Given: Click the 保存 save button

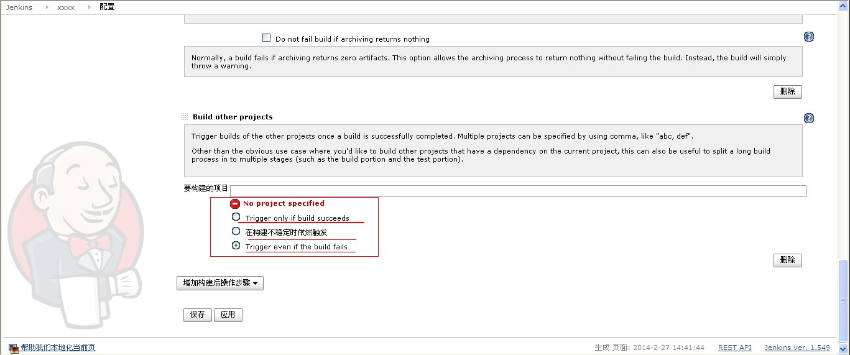Looking at the screenshot, I should click(x=198, y=315).
